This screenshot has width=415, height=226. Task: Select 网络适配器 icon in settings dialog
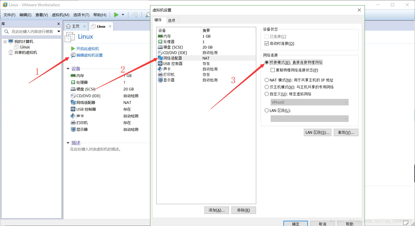pyautogui.click(x=160, y=58)
